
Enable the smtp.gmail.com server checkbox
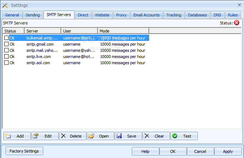click(6, 44)
